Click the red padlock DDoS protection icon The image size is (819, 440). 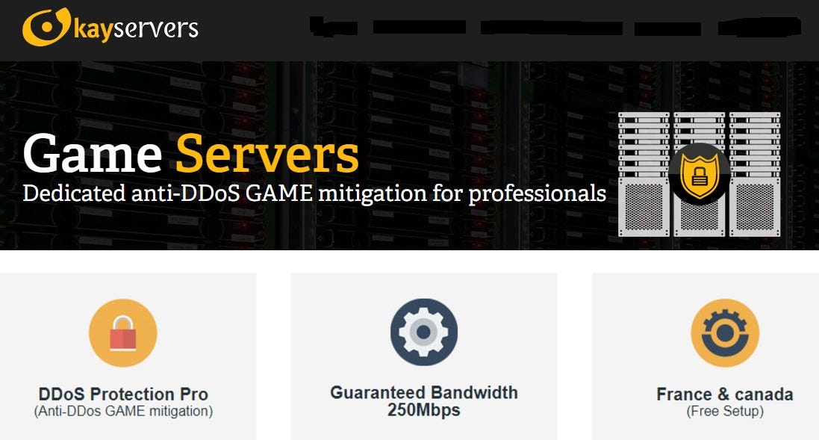[122, 333]
